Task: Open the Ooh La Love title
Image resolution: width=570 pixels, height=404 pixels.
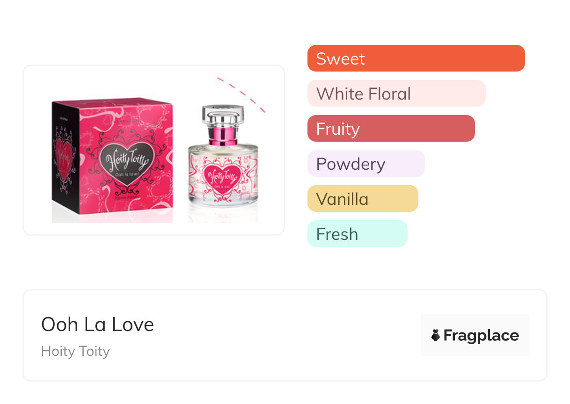Action: click(98, 324)
